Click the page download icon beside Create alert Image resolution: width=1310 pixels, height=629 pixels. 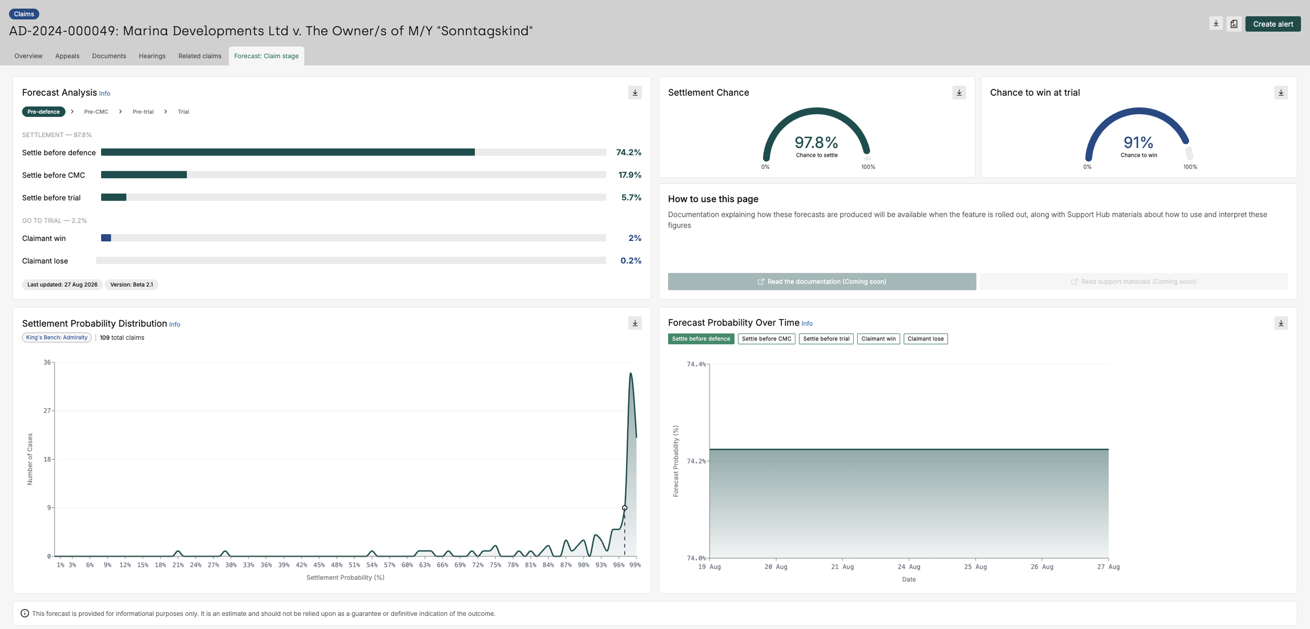click(x=1216, y=24)
